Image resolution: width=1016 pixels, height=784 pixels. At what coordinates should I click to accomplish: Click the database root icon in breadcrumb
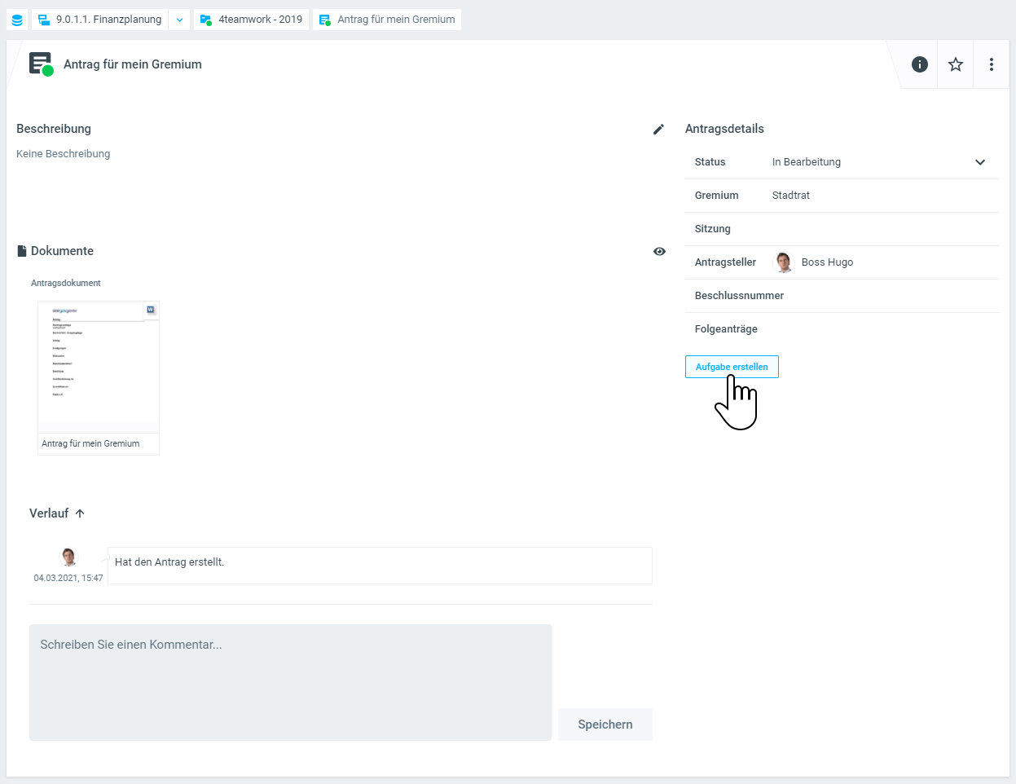17,20
